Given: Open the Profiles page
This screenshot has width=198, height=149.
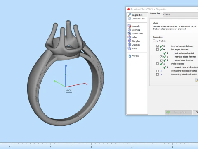Looking at the screenshot, I should (x=134, y=56).
